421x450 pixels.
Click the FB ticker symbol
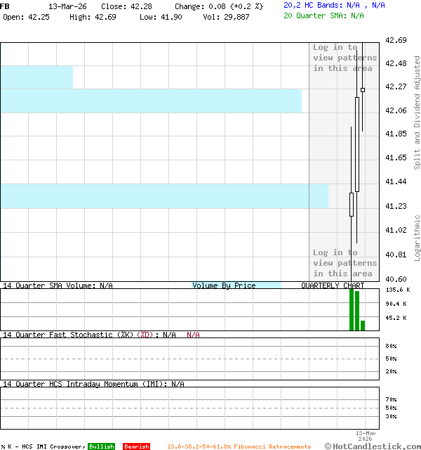6,6
